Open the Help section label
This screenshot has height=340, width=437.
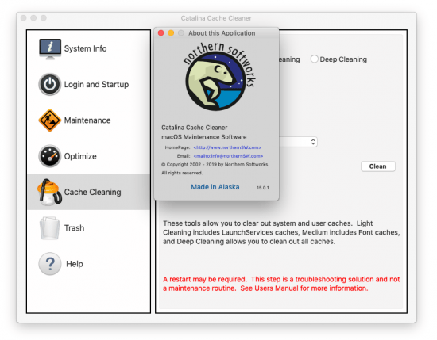[x=75, y=264]
